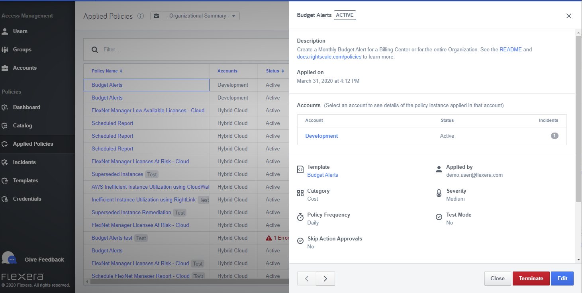582x293 pixels.
Task: Open Users in Access Management menu
Action: point(20,31)
